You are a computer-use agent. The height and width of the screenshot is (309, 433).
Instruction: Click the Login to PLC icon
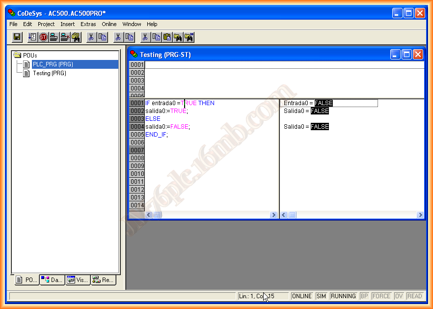(x=54, y=37)
